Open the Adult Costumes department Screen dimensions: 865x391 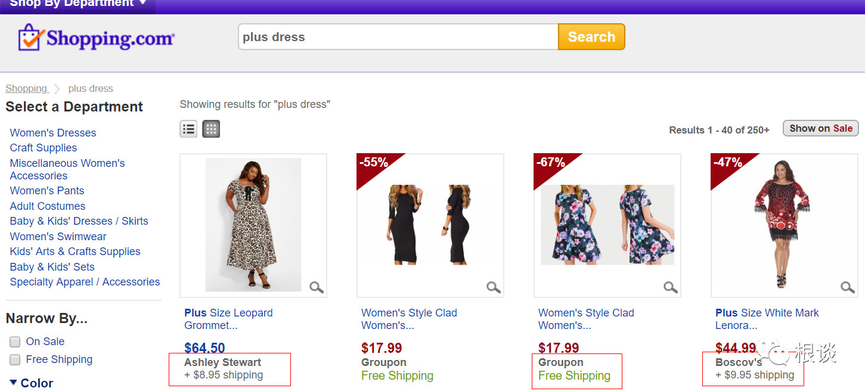(48, 206)
